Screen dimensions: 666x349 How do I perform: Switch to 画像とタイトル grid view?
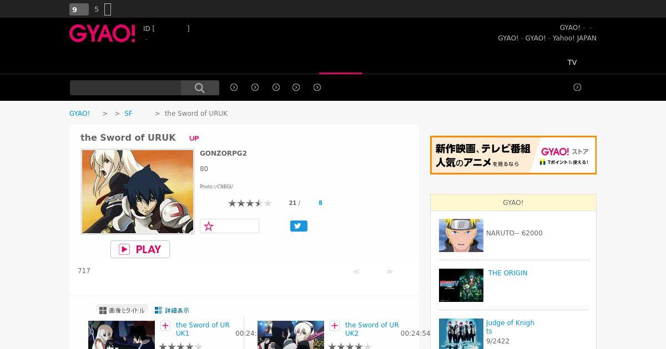click(x=122, y=310)
